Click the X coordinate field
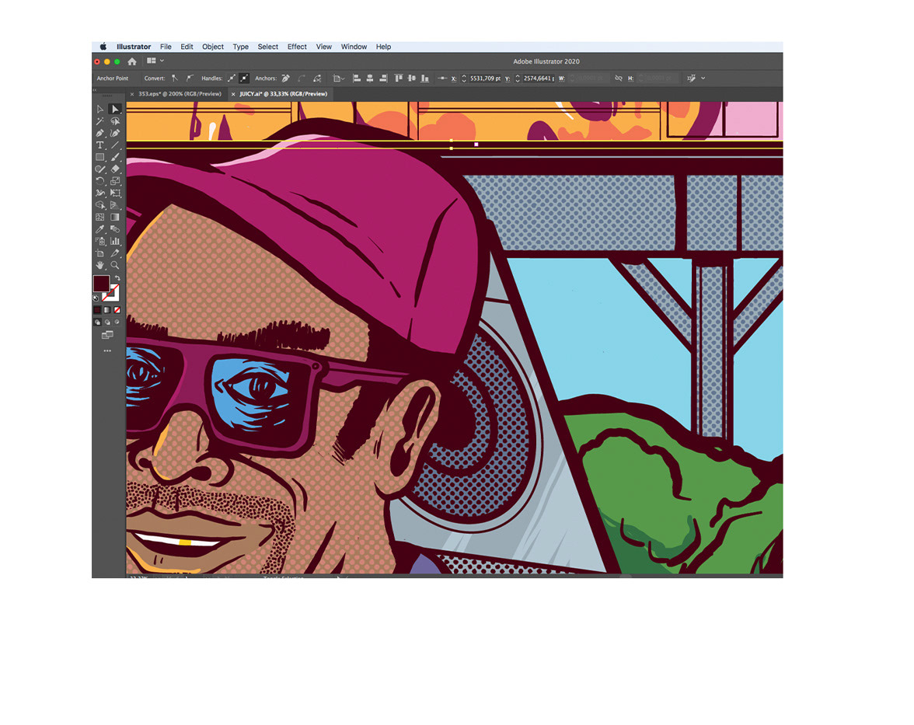 (485, 78)
